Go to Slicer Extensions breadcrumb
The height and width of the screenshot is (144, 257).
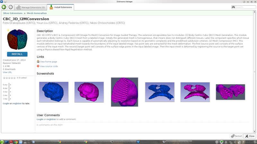click(x=13, y=13)
